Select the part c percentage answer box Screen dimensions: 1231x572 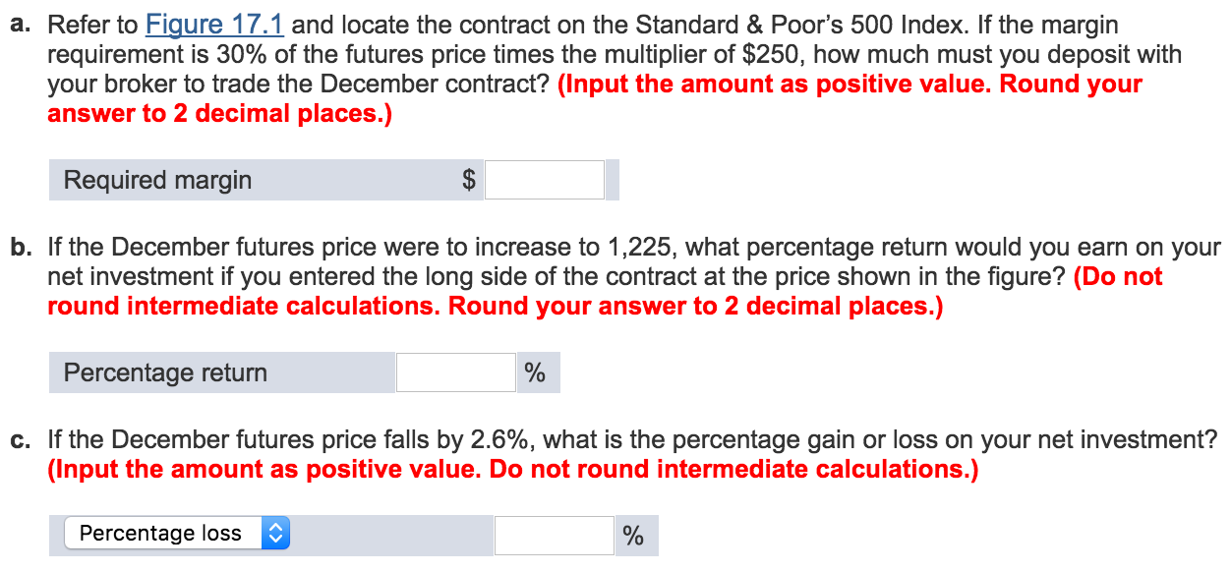(x=555, y=536)
